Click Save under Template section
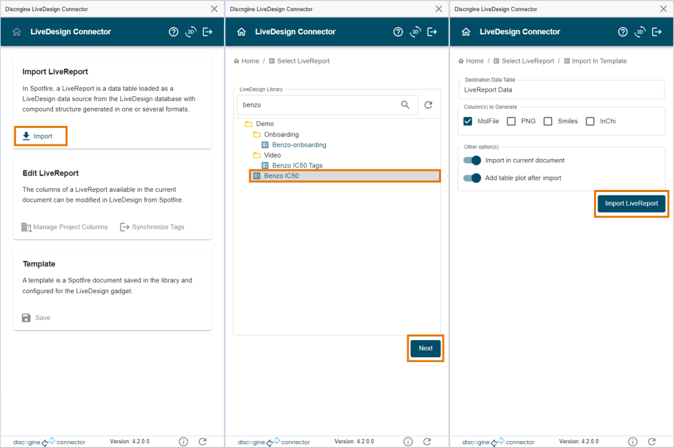 pos(36,317)
